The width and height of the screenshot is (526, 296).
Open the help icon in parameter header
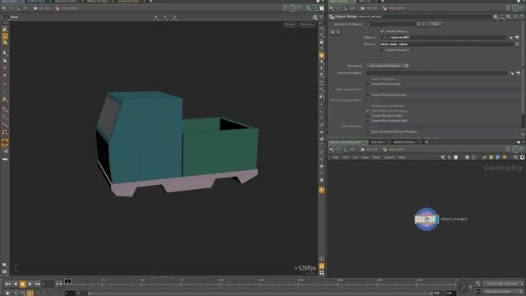(522, 16)
